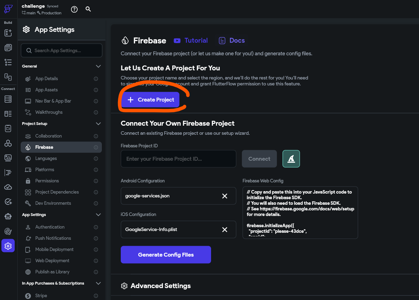Open Push Notifications settings
Screen dimensions: 419x300
[x=61, y=238]
